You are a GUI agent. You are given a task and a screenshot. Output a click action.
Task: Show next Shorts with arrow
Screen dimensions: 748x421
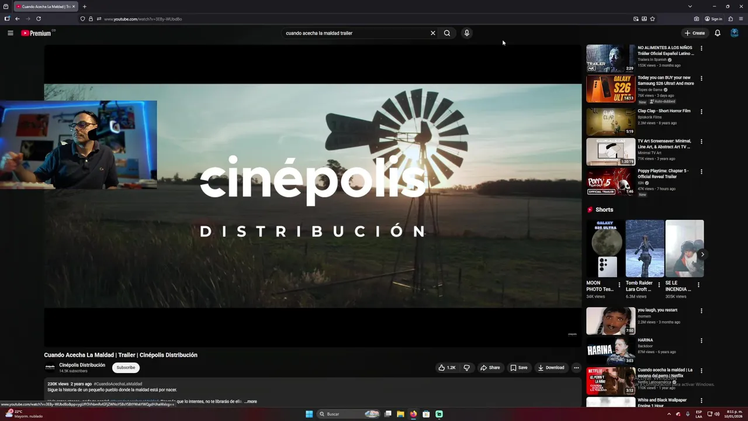click(x=702, y=254)
